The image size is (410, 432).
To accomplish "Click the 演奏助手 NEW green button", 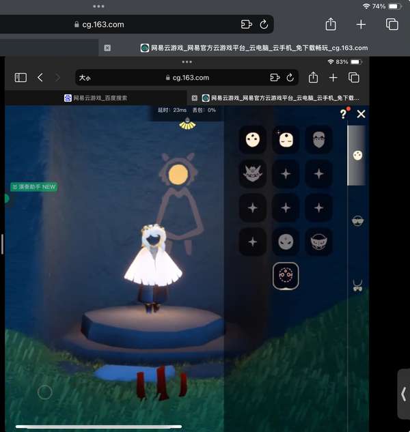I will point(34,187).
